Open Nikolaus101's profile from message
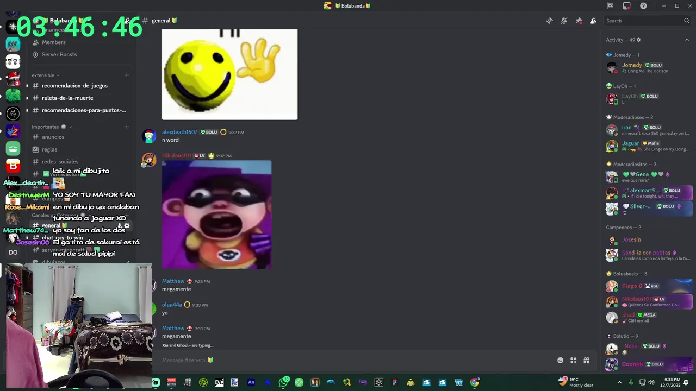This screenshot has height=391, width=696. pyautogui.click(x=176, y=156)
